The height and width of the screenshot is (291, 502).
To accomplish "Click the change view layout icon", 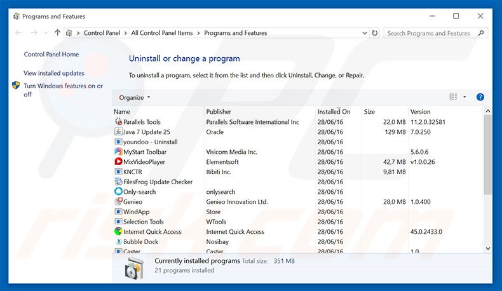I will pyautogui.click(x=453, y=97).
